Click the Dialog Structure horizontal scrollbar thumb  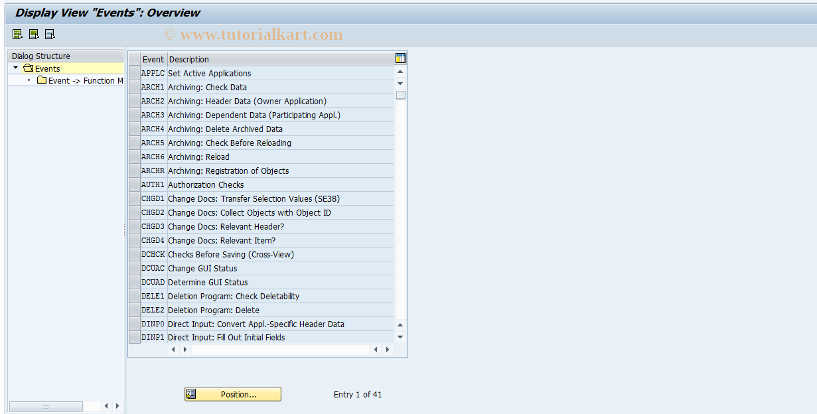[x=46, y=406]
